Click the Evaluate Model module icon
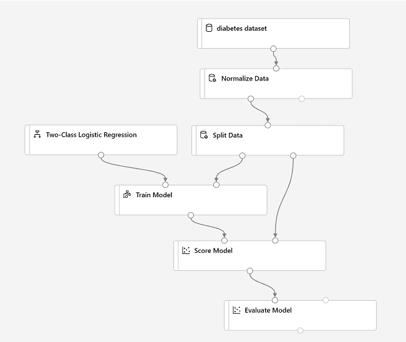406x342 pixels. [x=236, y=310]
